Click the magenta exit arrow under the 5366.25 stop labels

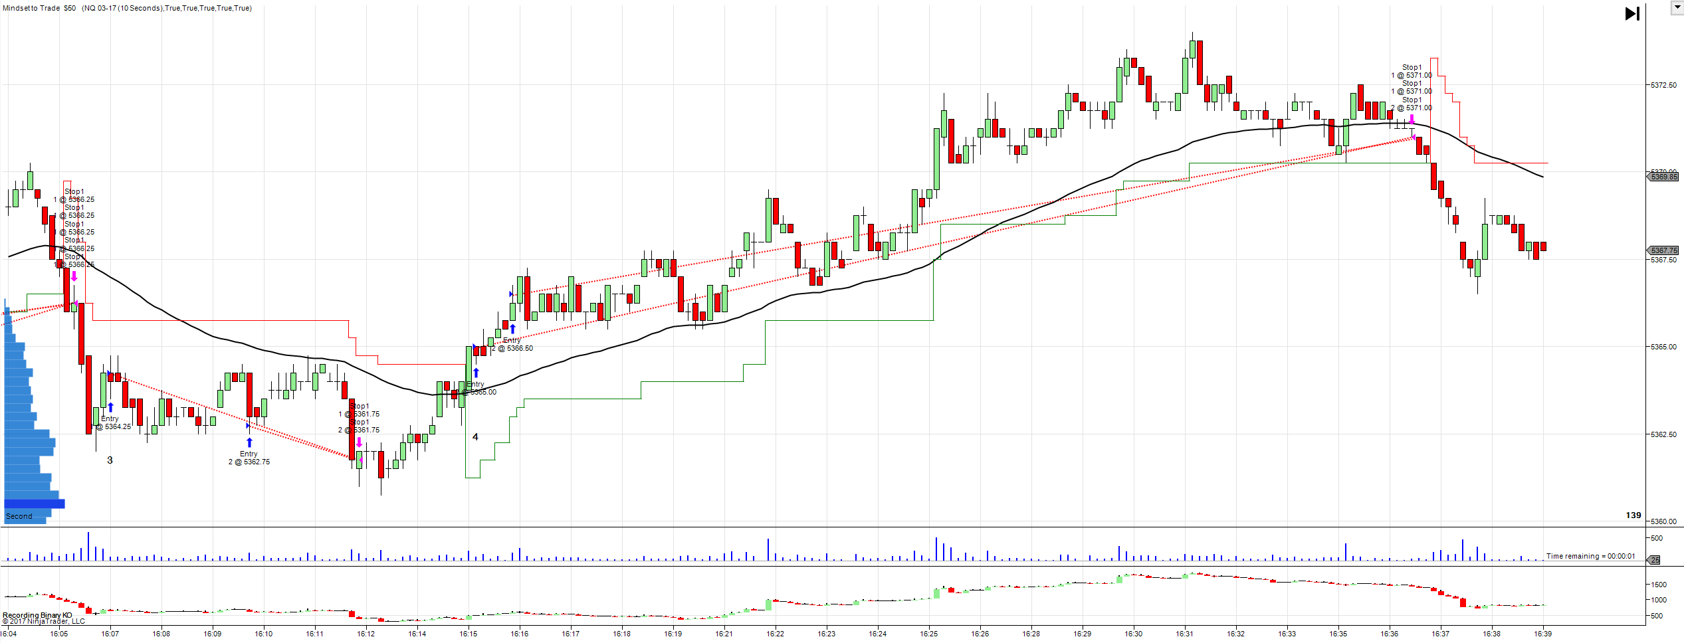[74, 276]
